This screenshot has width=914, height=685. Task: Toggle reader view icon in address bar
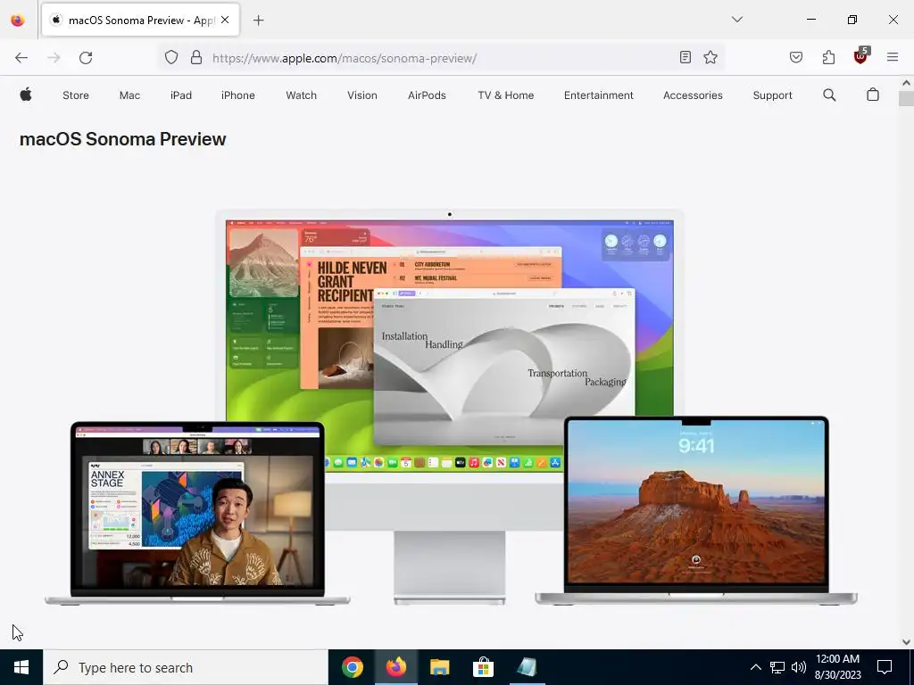click(685, 57)
